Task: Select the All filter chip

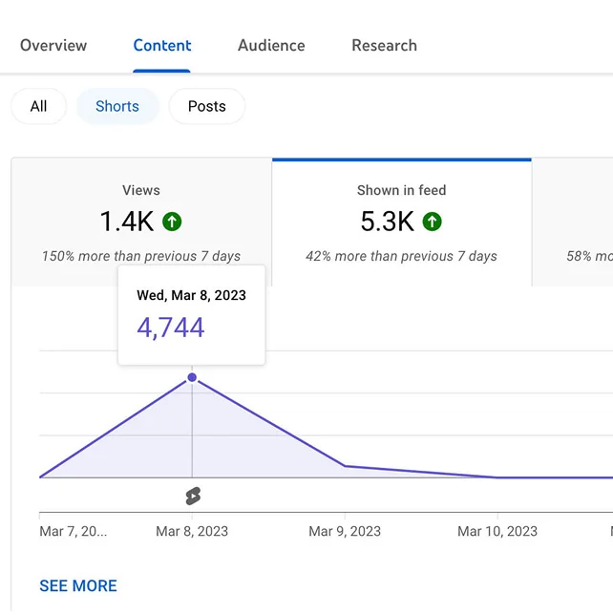Action: pos(38,107)
